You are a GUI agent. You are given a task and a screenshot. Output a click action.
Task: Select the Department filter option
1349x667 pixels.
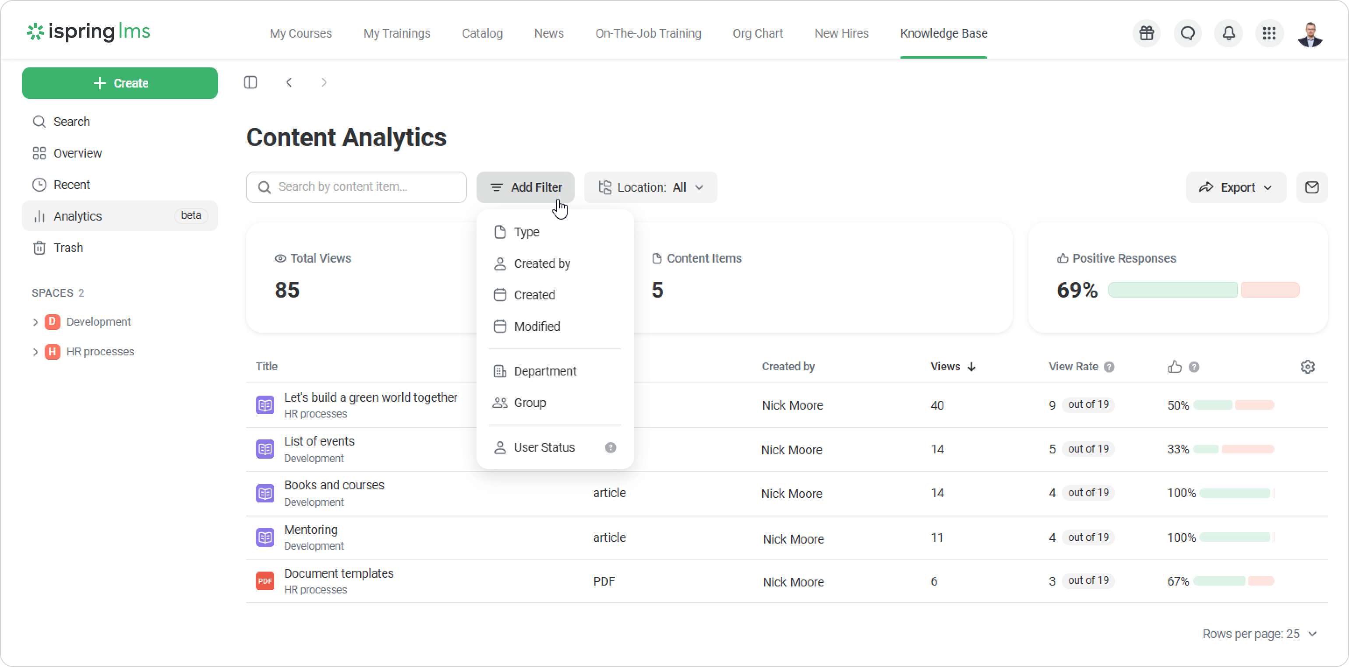point(544,372)
